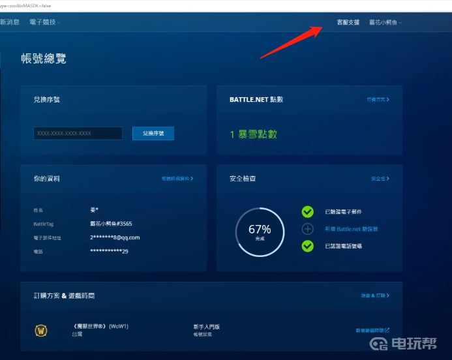452x360 pixels.
Task: Open the 安全性 security link
Action: coord(380,179)
